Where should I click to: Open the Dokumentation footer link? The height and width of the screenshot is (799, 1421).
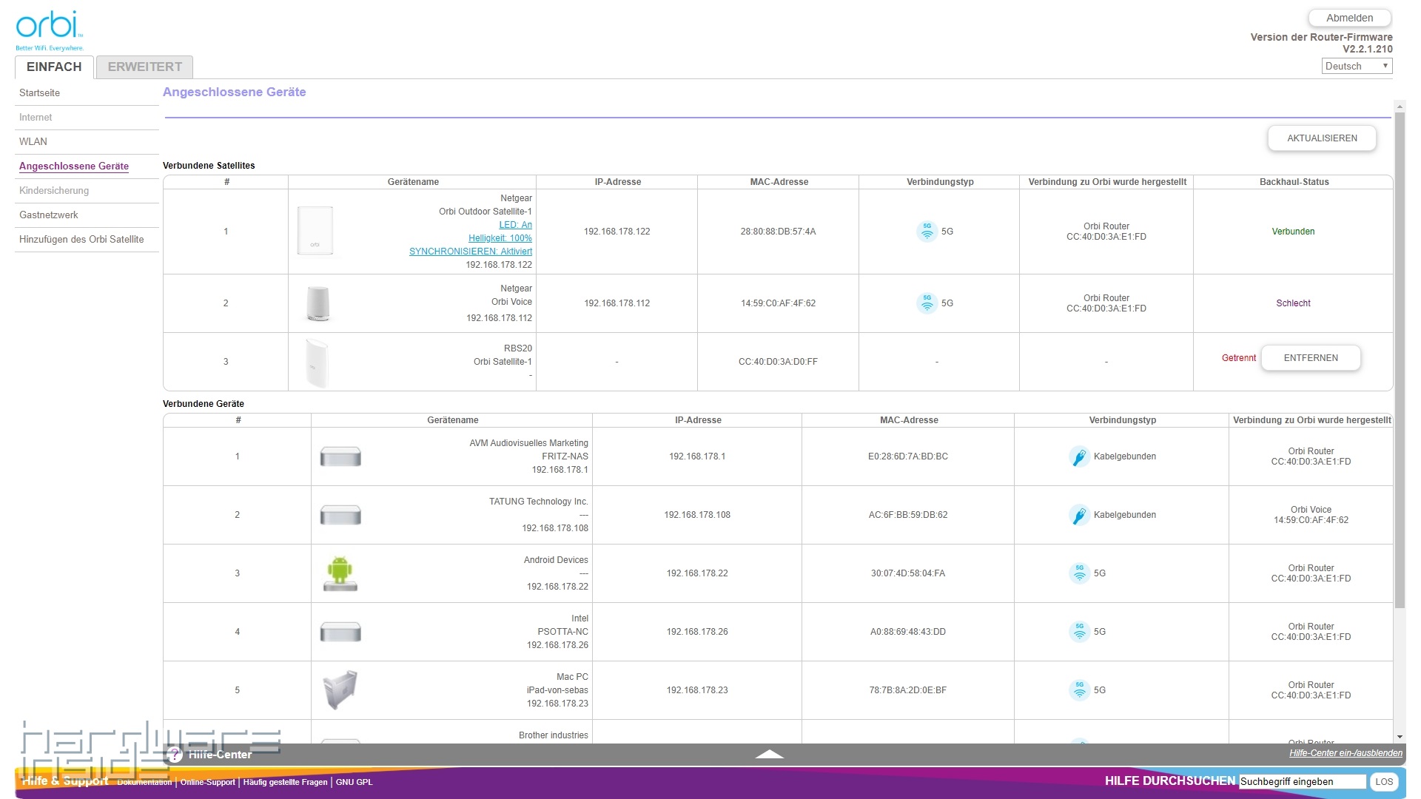point(144,782)
